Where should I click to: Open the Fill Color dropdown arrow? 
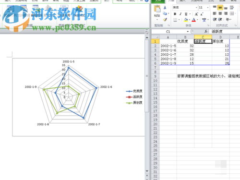coord(190,20)
